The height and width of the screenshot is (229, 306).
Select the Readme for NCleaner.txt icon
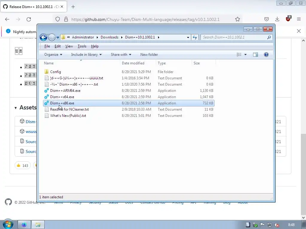(46, 109)
